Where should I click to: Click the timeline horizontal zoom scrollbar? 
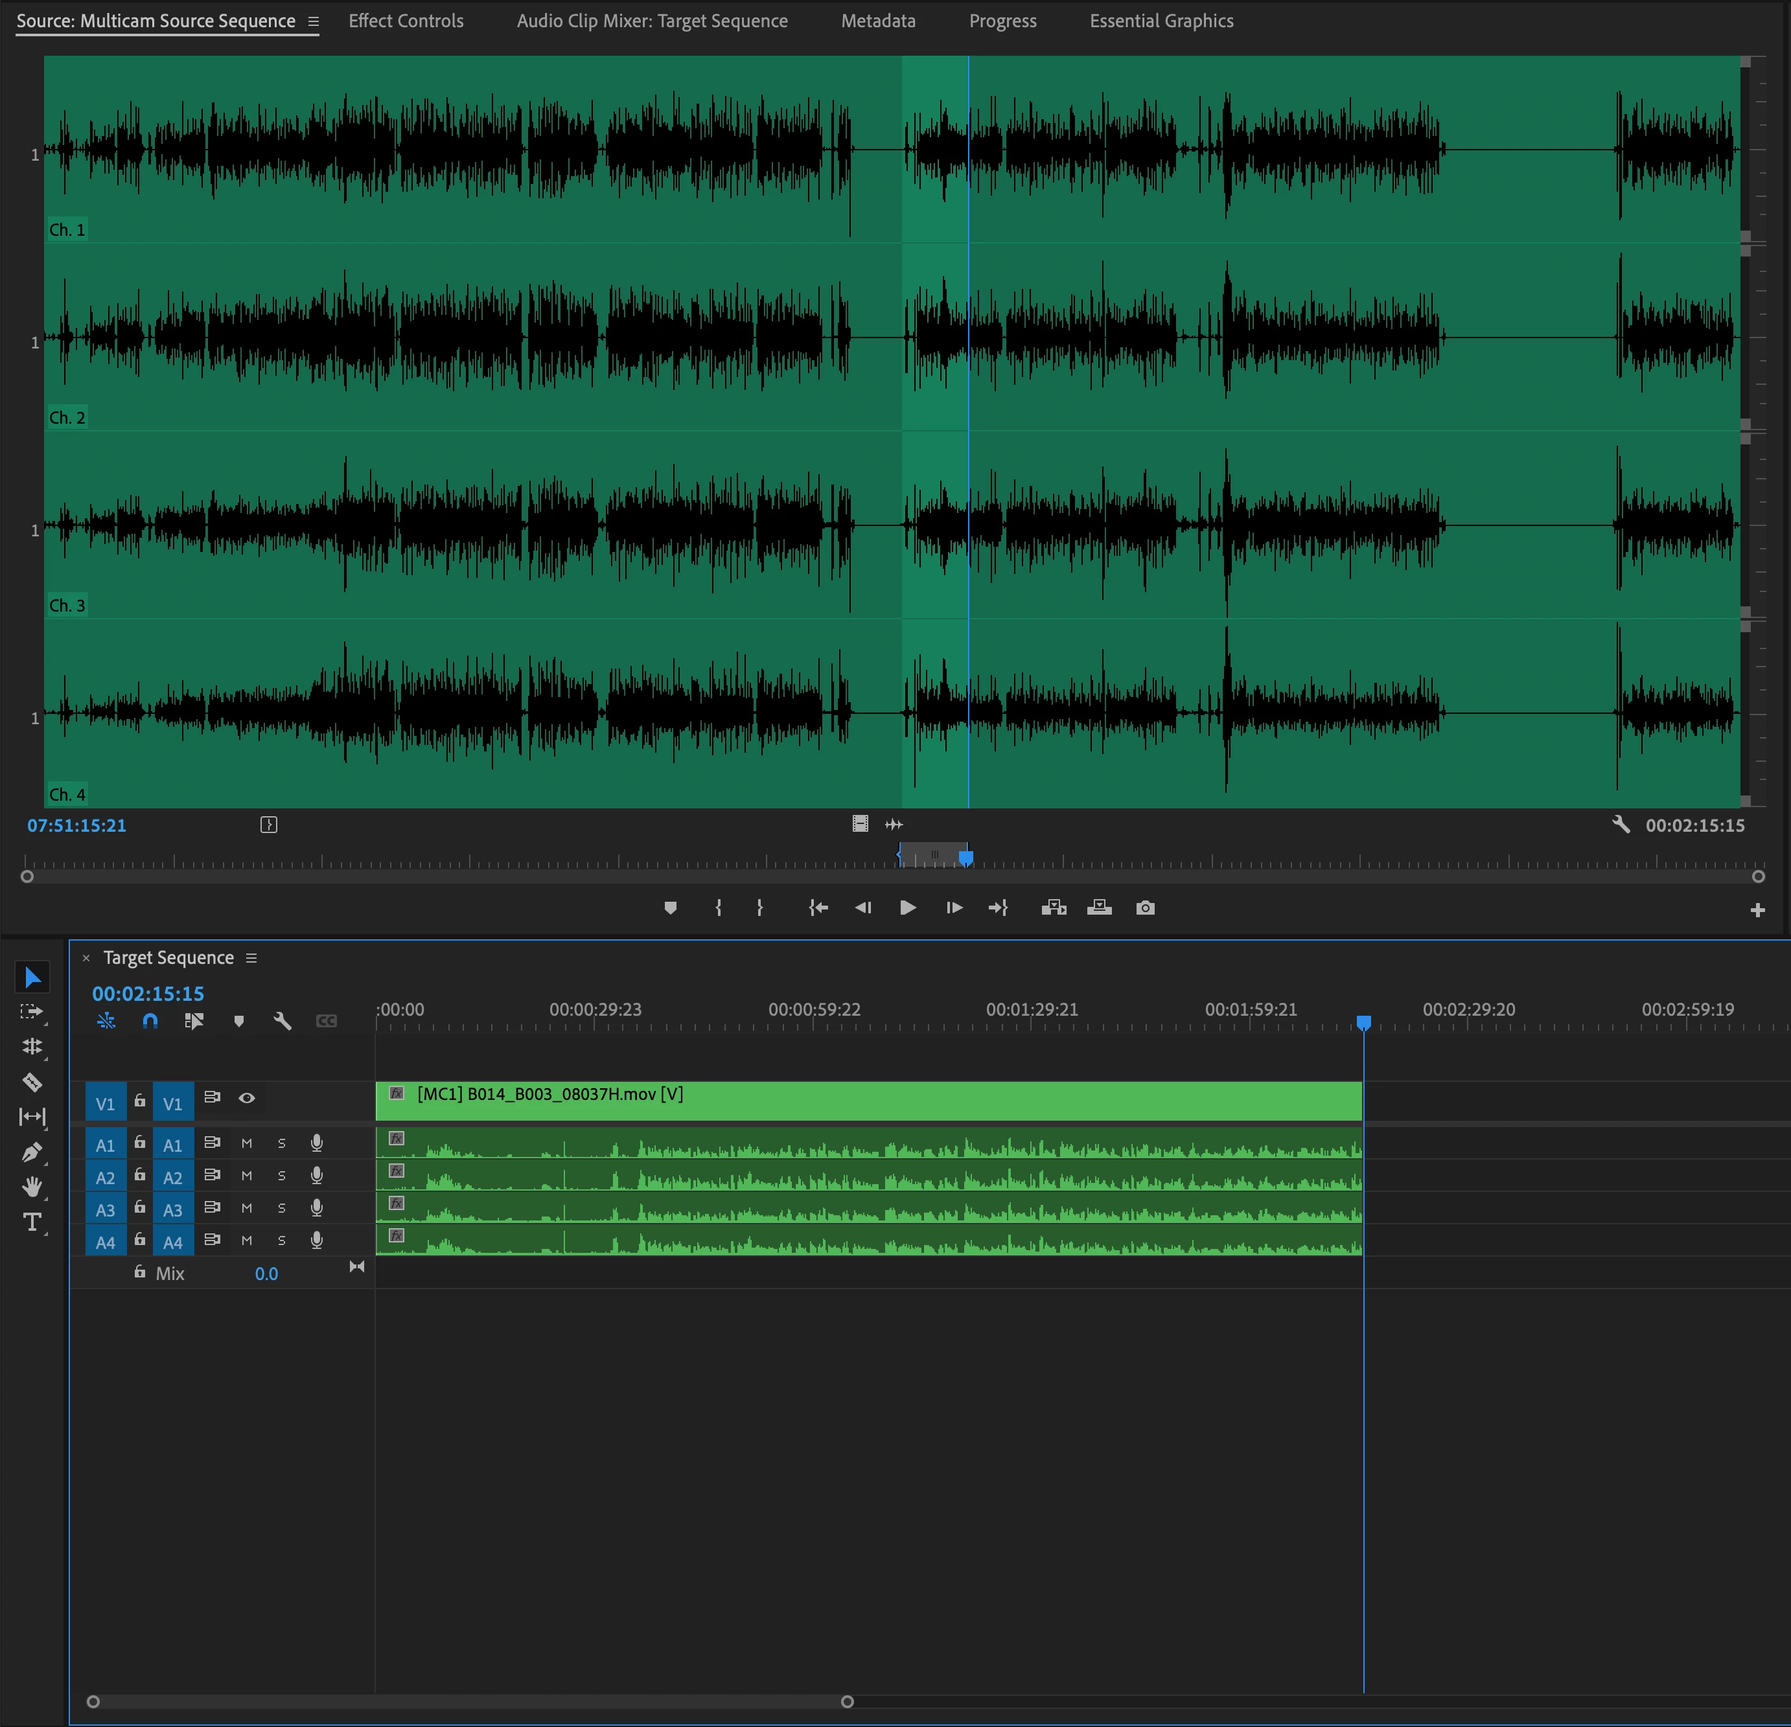pos(470,1702)
